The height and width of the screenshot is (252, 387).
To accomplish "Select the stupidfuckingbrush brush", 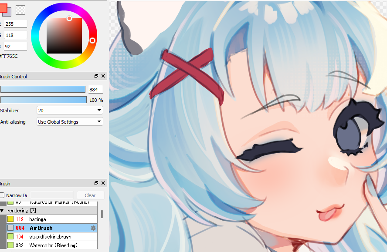I will [x=52, y=237].
